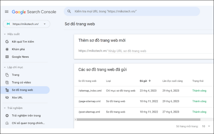Viewport: 214px width, 134px height.
Task: Click Thành công status of /page-sitemap.xml
Action: [199, 101]
